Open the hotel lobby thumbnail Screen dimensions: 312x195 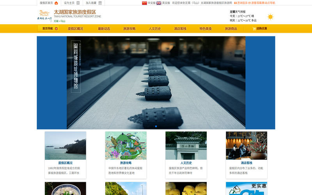246,145
